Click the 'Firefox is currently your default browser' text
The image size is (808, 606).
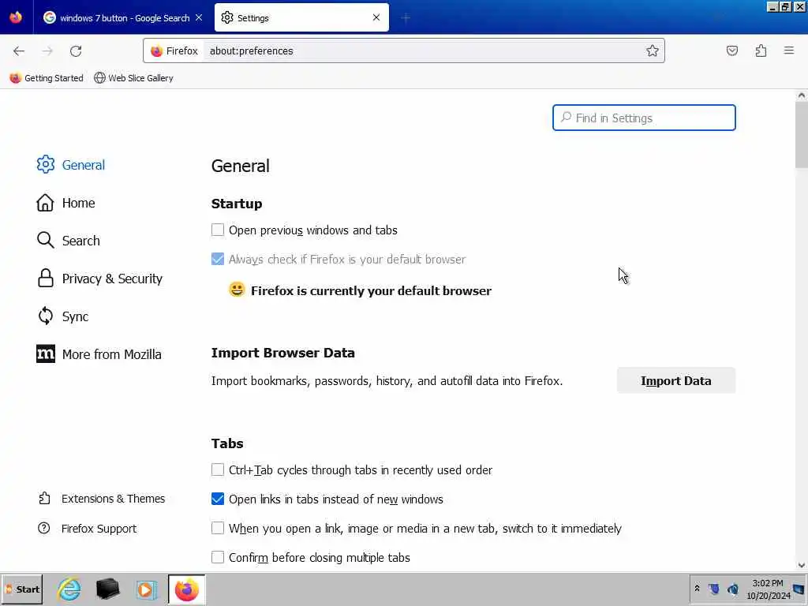click(371, 290)
